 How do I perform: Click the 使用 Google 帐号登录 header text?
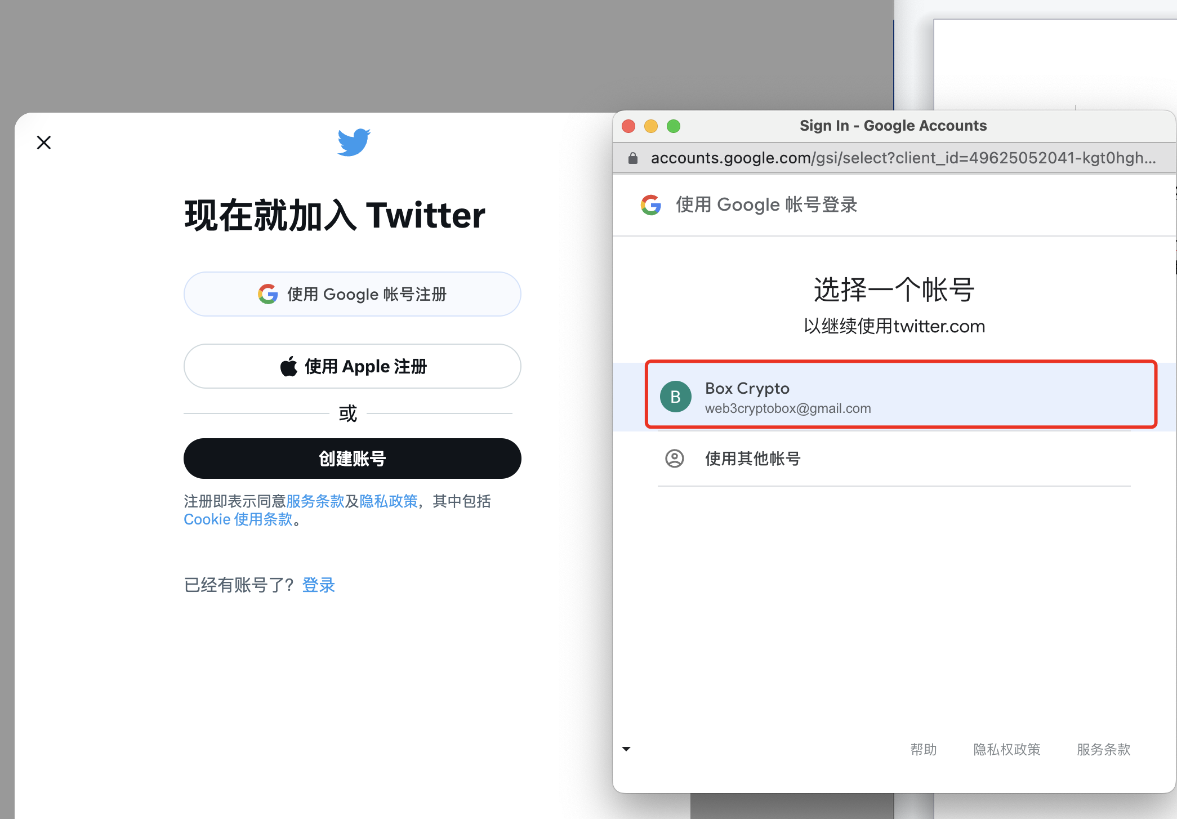766,205
